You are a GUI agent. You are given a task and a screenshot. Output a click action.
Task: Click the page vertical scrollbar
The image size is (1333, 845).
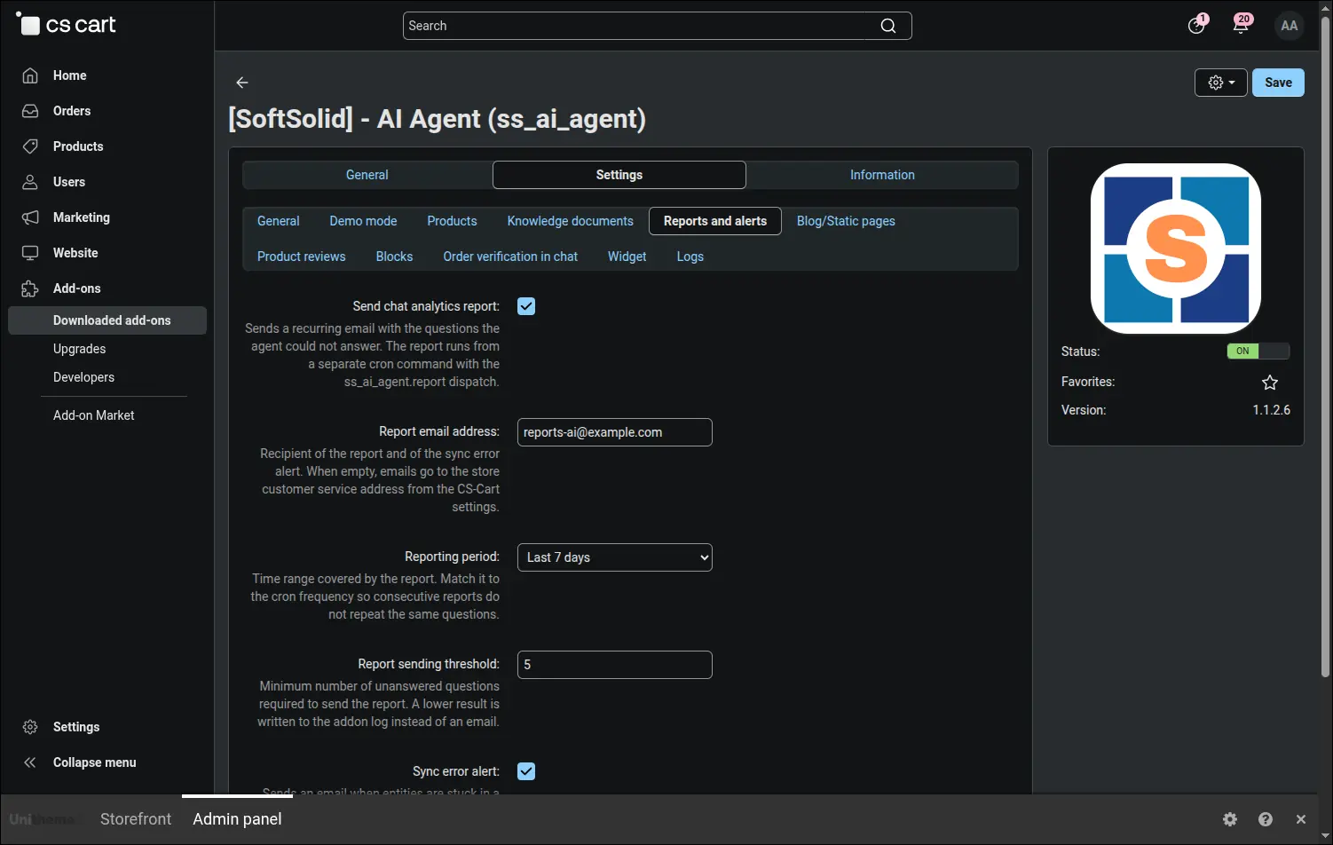[x=1326, y=346]
